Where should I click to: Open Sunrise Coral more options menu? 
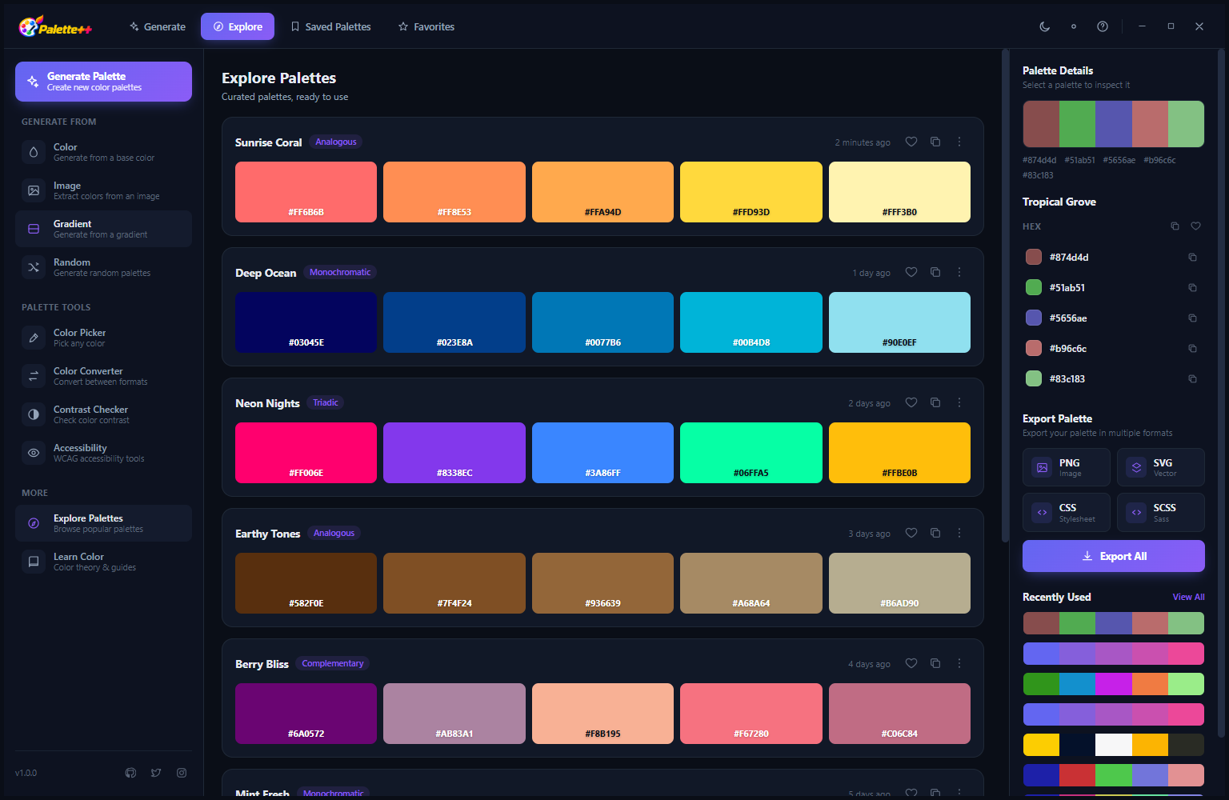click(x=959, y=142)
